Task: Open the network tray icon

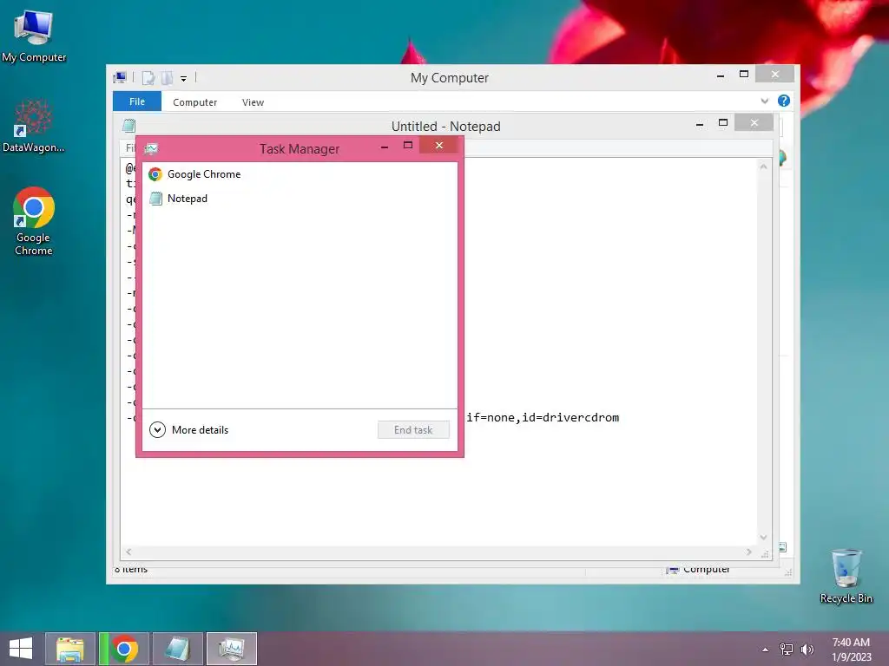Action: (787, 649)
